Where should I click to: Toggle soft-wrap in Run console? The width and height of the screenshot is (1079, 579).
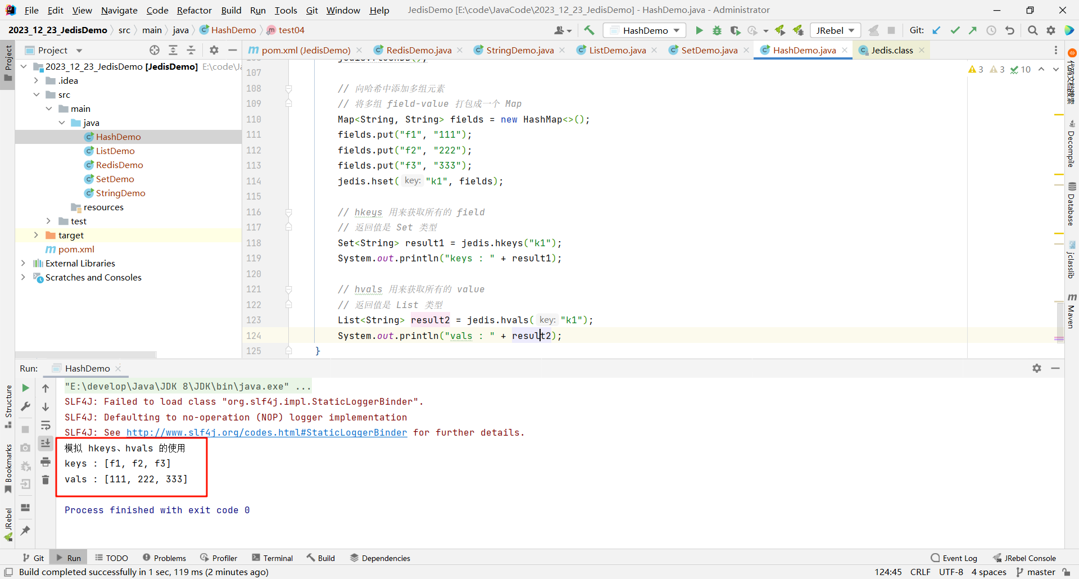click(46, 425)
